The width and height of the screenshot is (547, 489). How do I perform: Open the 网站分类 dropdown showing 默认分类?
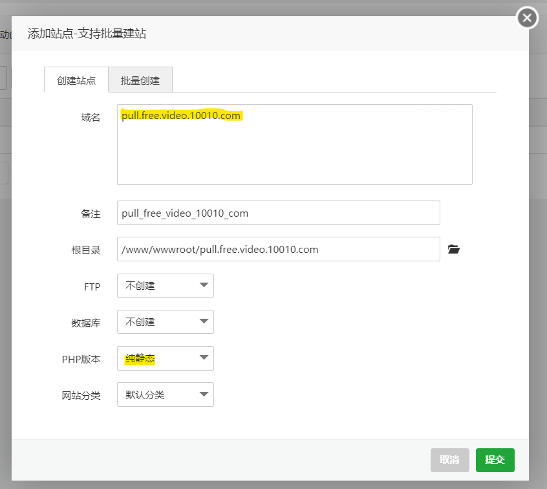tap(166, 395)
